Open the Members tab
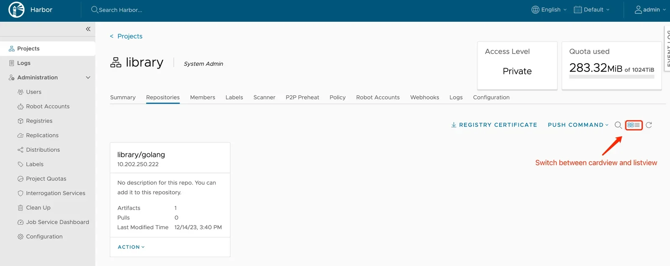Viewport: 670px width, 266px height. 203,97
